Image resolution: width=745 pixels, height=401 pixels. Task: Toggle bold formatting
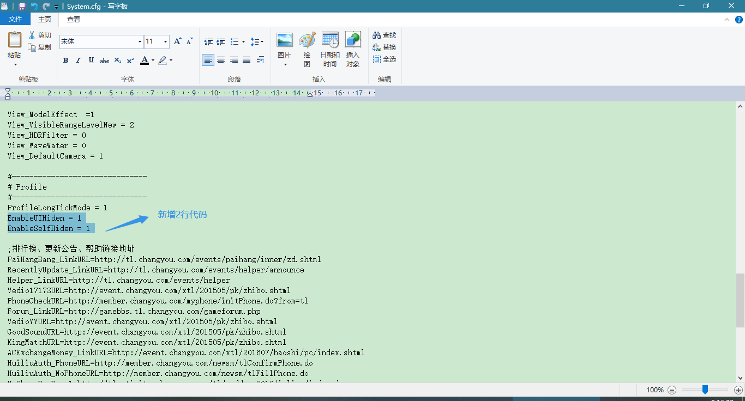(65, 60)
